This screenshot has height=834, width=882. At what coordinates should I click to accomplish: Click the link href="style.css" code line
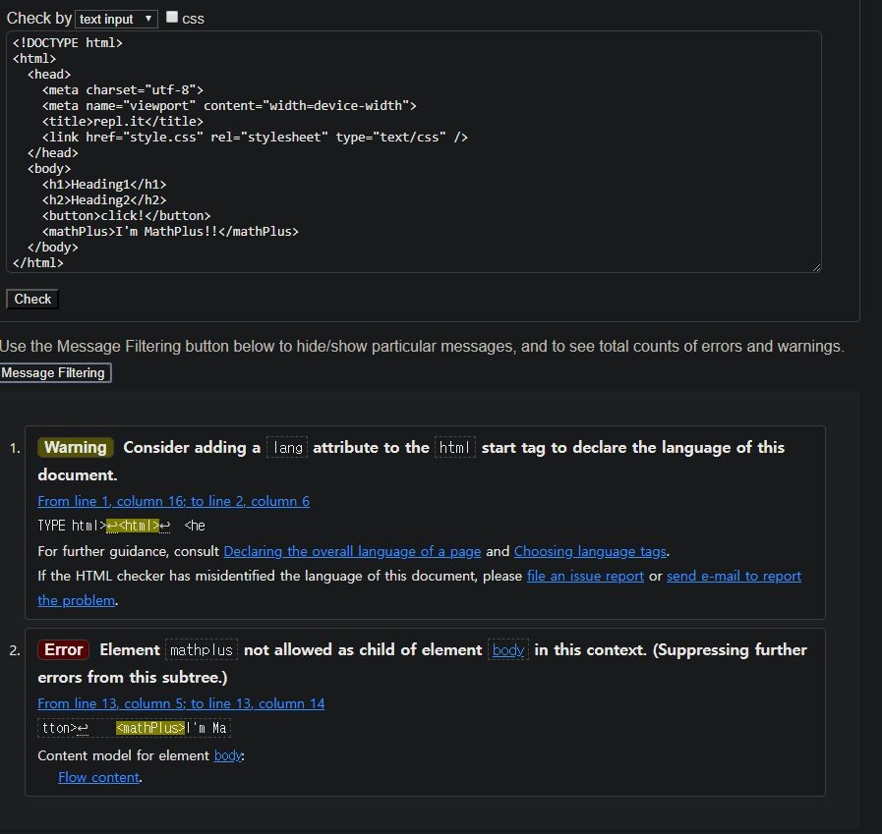pyautogui.click(x=255, y=138)
